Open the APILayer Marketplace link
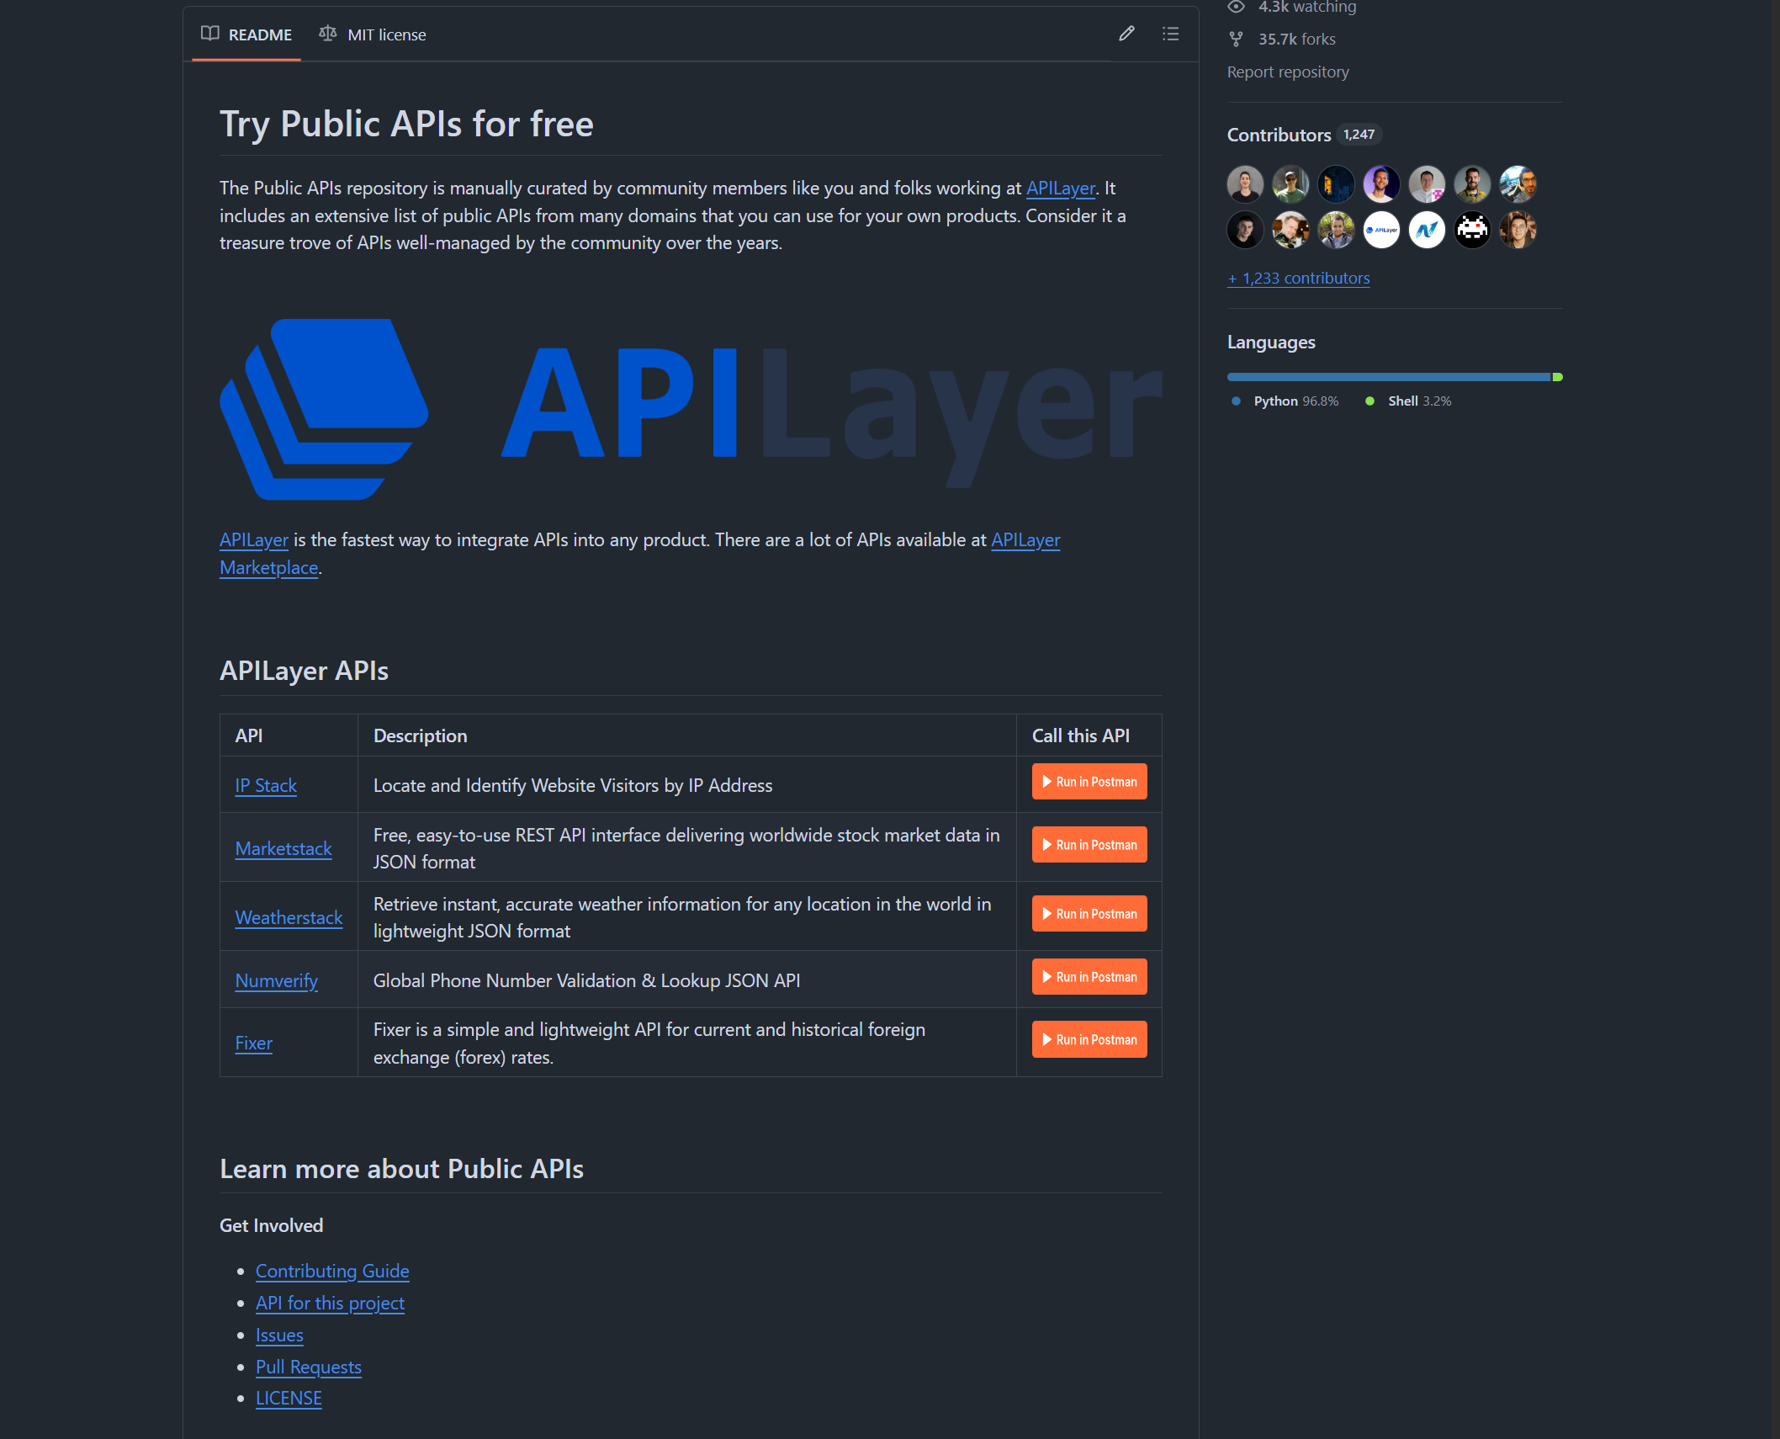The width and height of the screenshot is (1780, 1439). (268, 568)
